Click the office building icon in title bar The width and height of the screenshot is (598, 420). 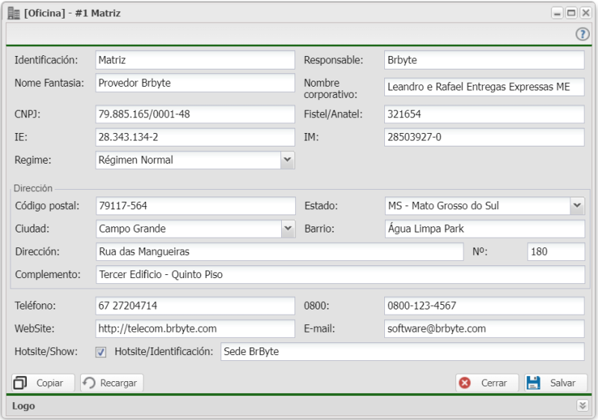[x=13, y=13]
